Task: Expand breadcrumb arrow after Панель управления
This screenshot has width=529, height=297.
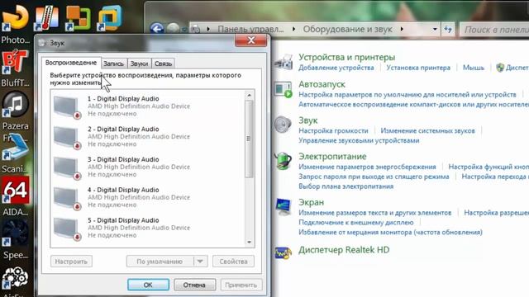Action: pos(293,30)
